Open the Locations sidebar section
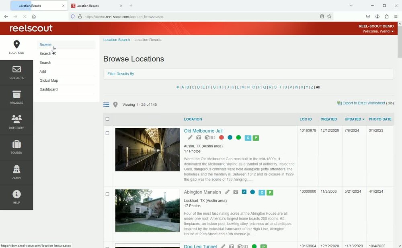Viewport: 402px width, 248px height. 16,48
